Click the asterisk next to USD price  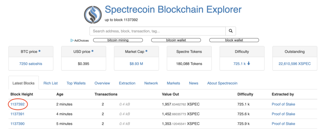(92, 51)
